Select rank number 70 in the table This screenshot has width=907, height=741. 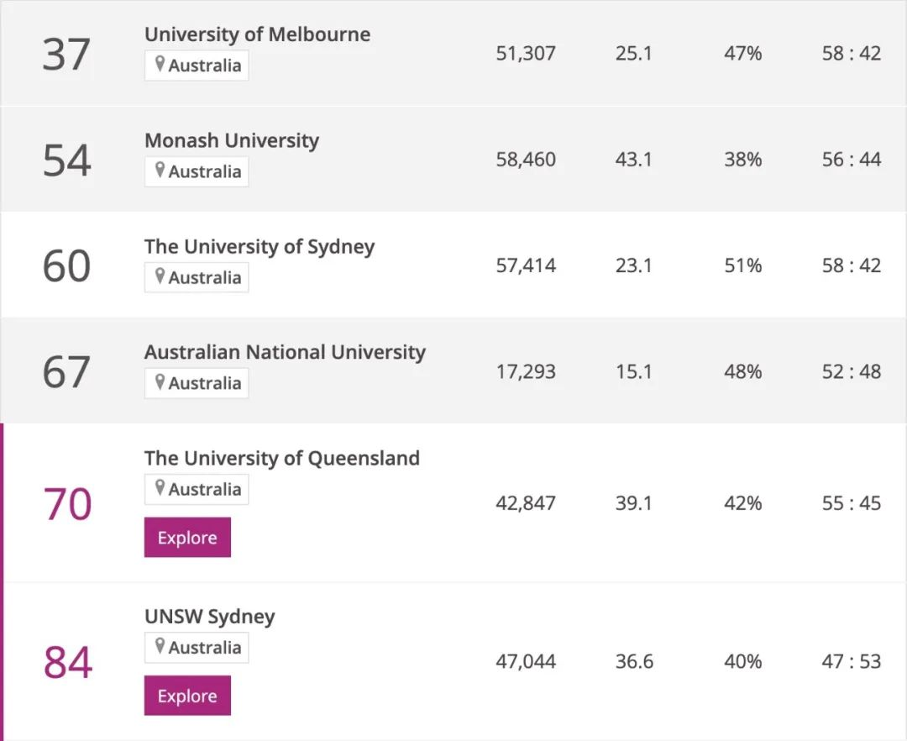67,503
